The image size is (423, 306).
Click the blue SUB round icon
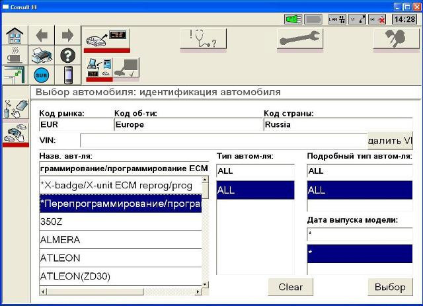click(41, 75)
